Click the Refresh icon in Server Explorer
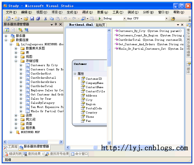This screenshot has width=194, height=165. tap(7, 30)
